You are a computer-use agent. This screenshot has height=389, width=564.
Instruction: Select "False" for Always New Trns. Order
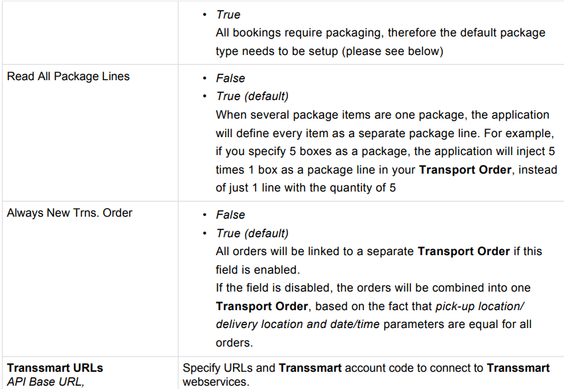coord(230,215)
